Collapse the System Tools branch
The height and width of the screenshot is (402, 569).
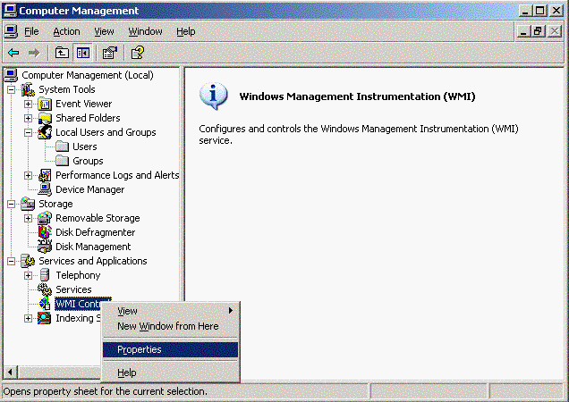tap(11, 89)
